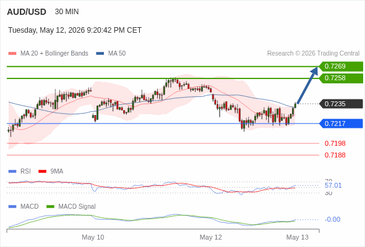
Task: Select the 0.7217 pivot price tag
Action: click(x=341, y=124)
